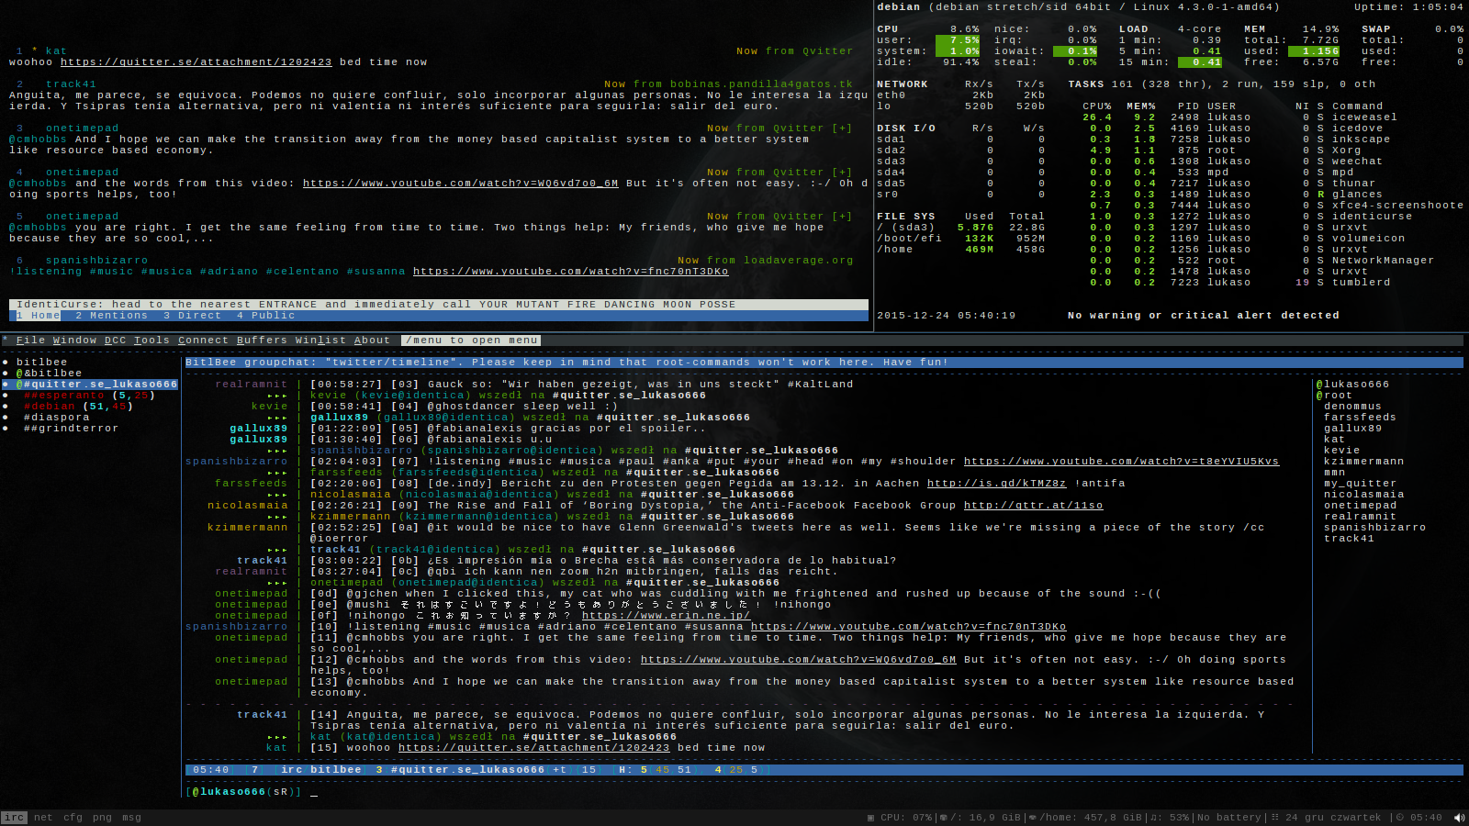The width and height of the screenshot is (1469, 826).
Task: Select the bitlbee server buffer
Action: (x=41, y=363)
